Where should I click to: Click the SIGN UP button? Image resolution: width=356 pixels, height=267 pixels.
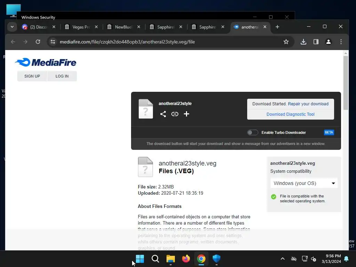click(x=32, y=76)
